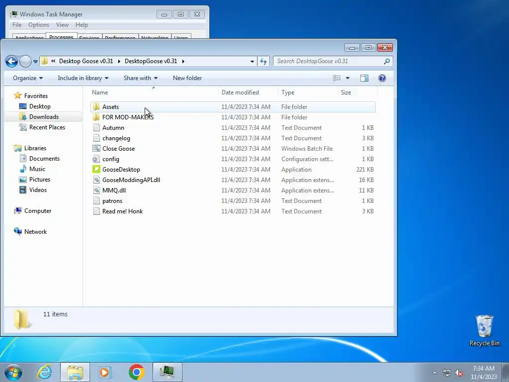
Task: Launch Google Chrome from taskbar
Action: [136, 372]
